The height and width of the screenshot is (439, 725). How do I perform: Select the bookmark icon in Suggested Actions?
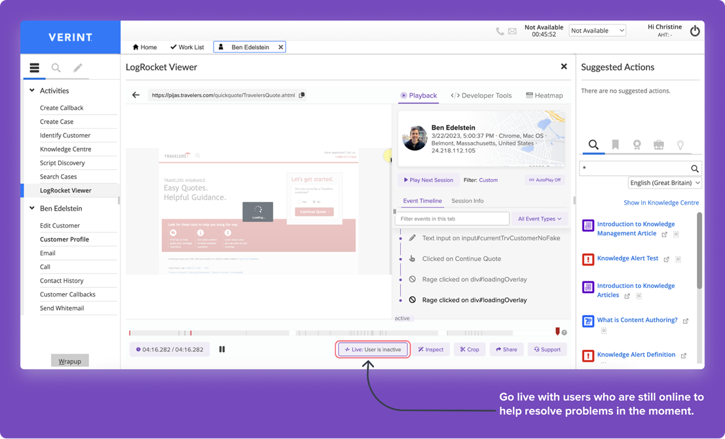click(616, 145)
